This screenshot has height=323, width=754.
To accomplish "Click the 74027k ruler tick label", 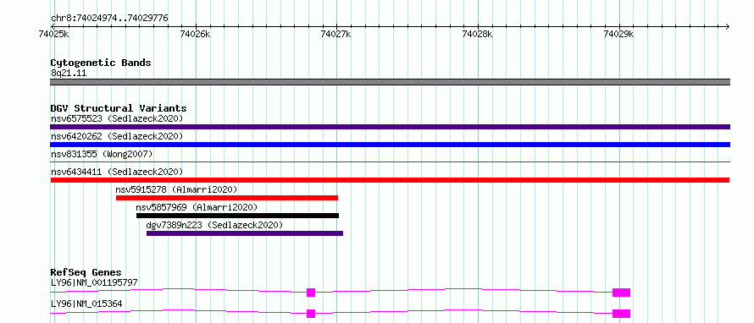I will coord(336,34).
